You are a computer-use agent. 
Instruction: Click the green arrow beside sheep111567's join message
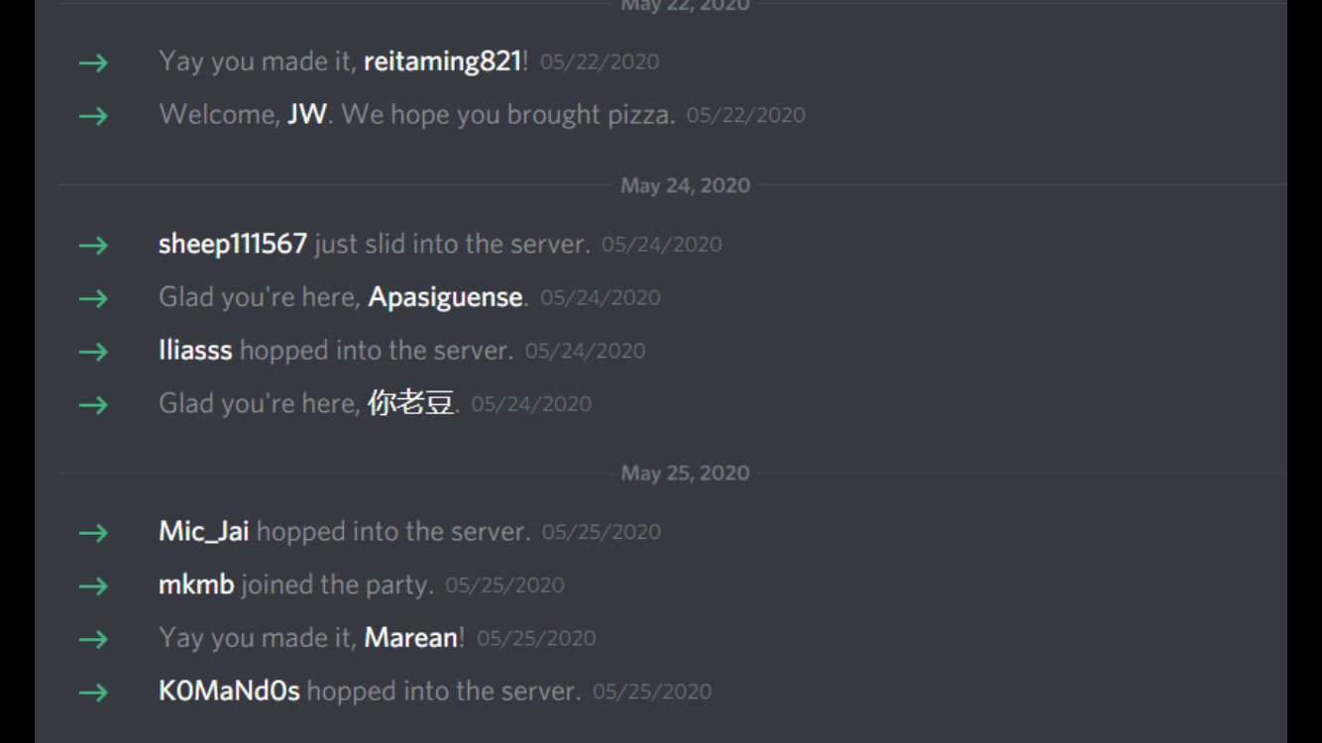(x=93, y=245)
